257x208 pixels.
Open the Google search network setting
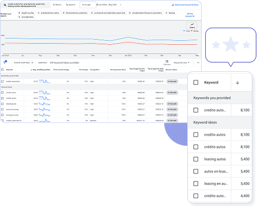click(88, 5)
